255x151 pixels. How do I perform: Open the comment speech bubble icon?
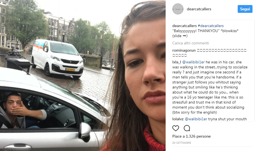coord(187,128)
